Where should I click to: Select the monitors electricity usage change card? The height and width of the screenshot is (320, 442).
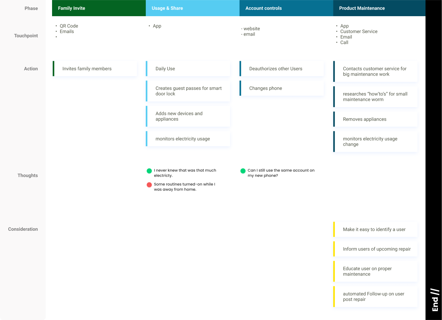pyautogui.click(x=375, y=141)
